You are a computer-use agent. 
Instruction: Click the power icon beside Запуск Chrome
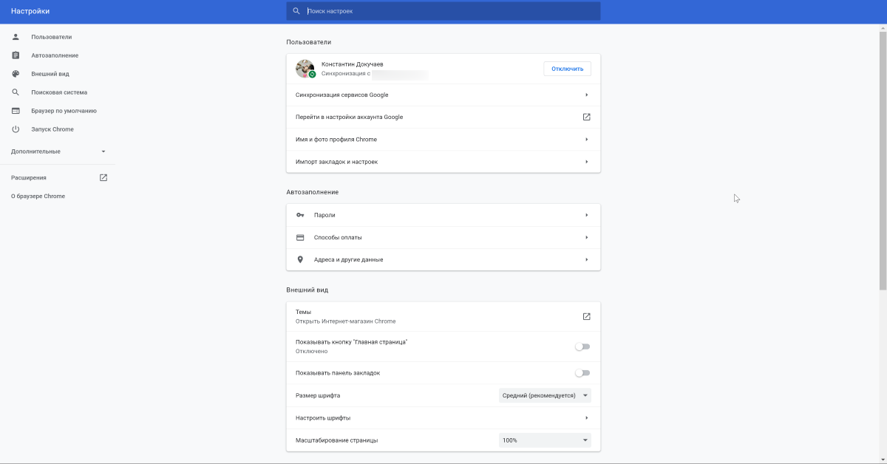(16, 129)
